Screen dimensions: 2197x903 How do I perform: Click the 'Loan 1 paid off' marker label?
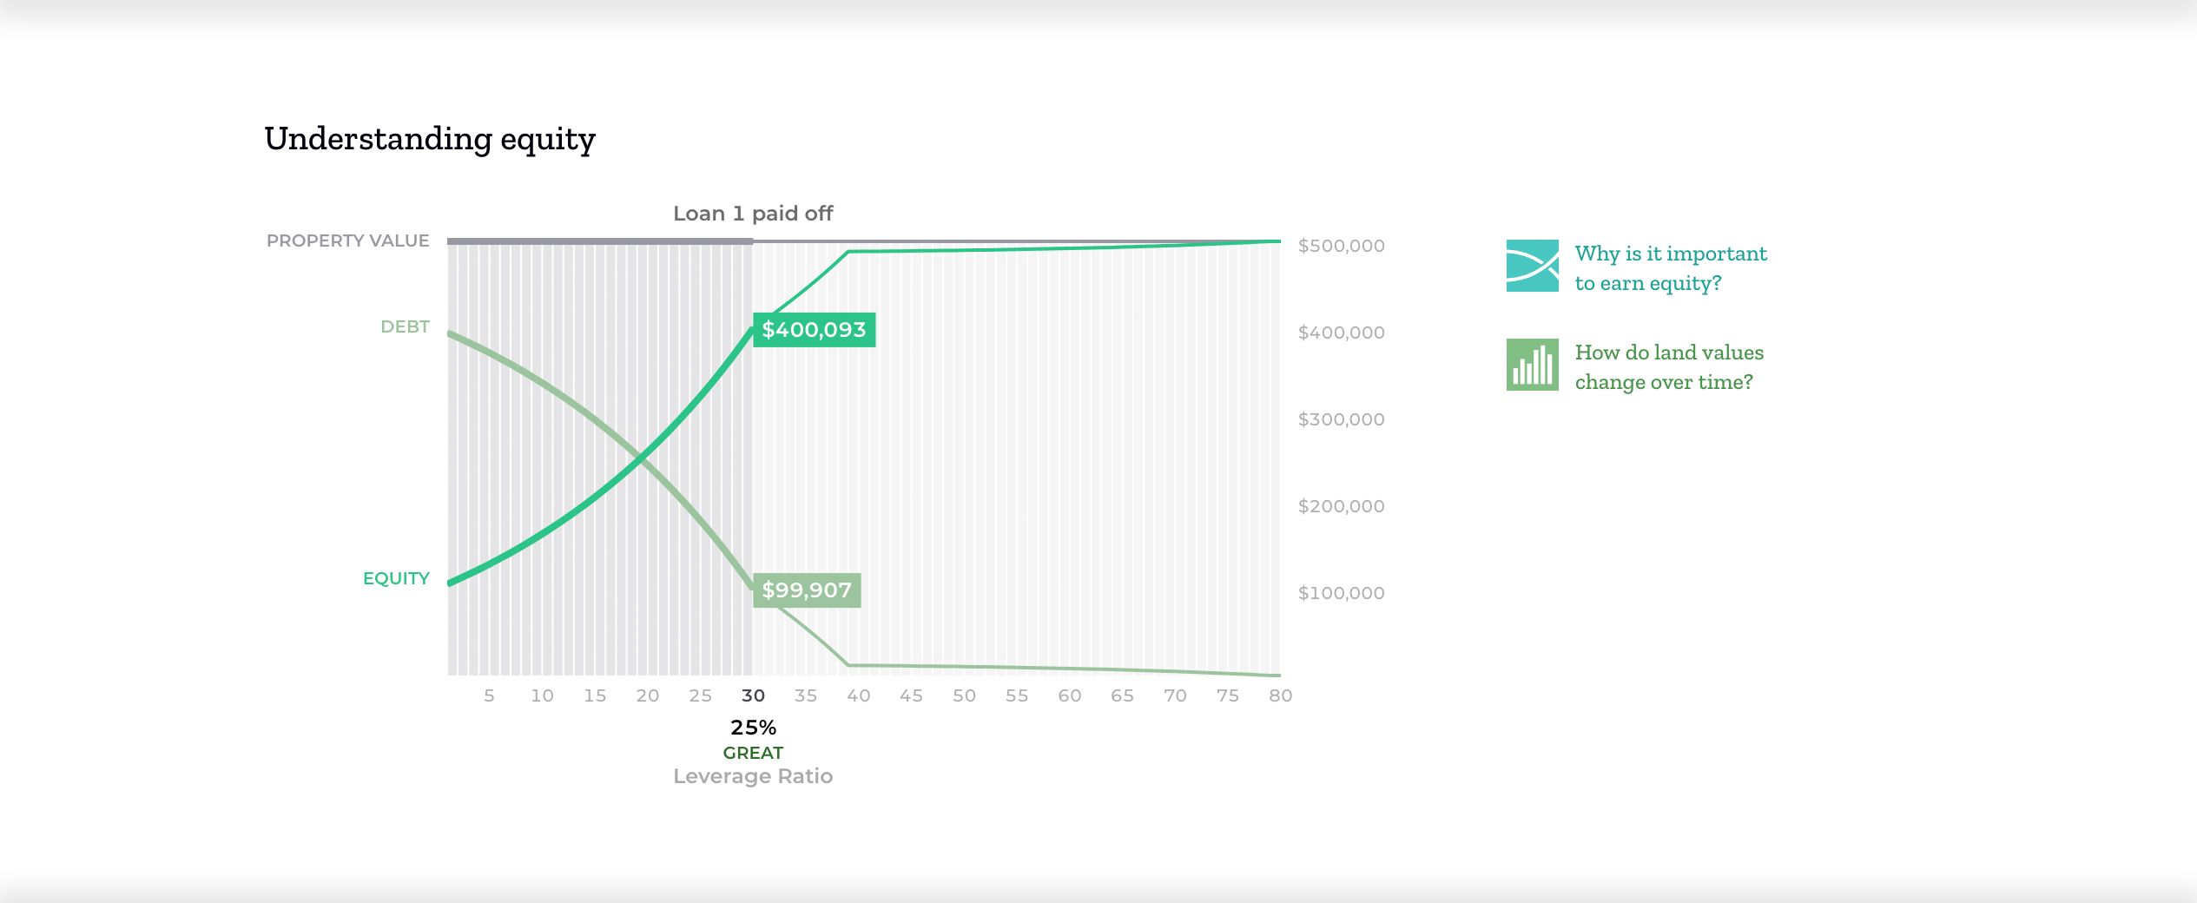(x=753, y=214)
